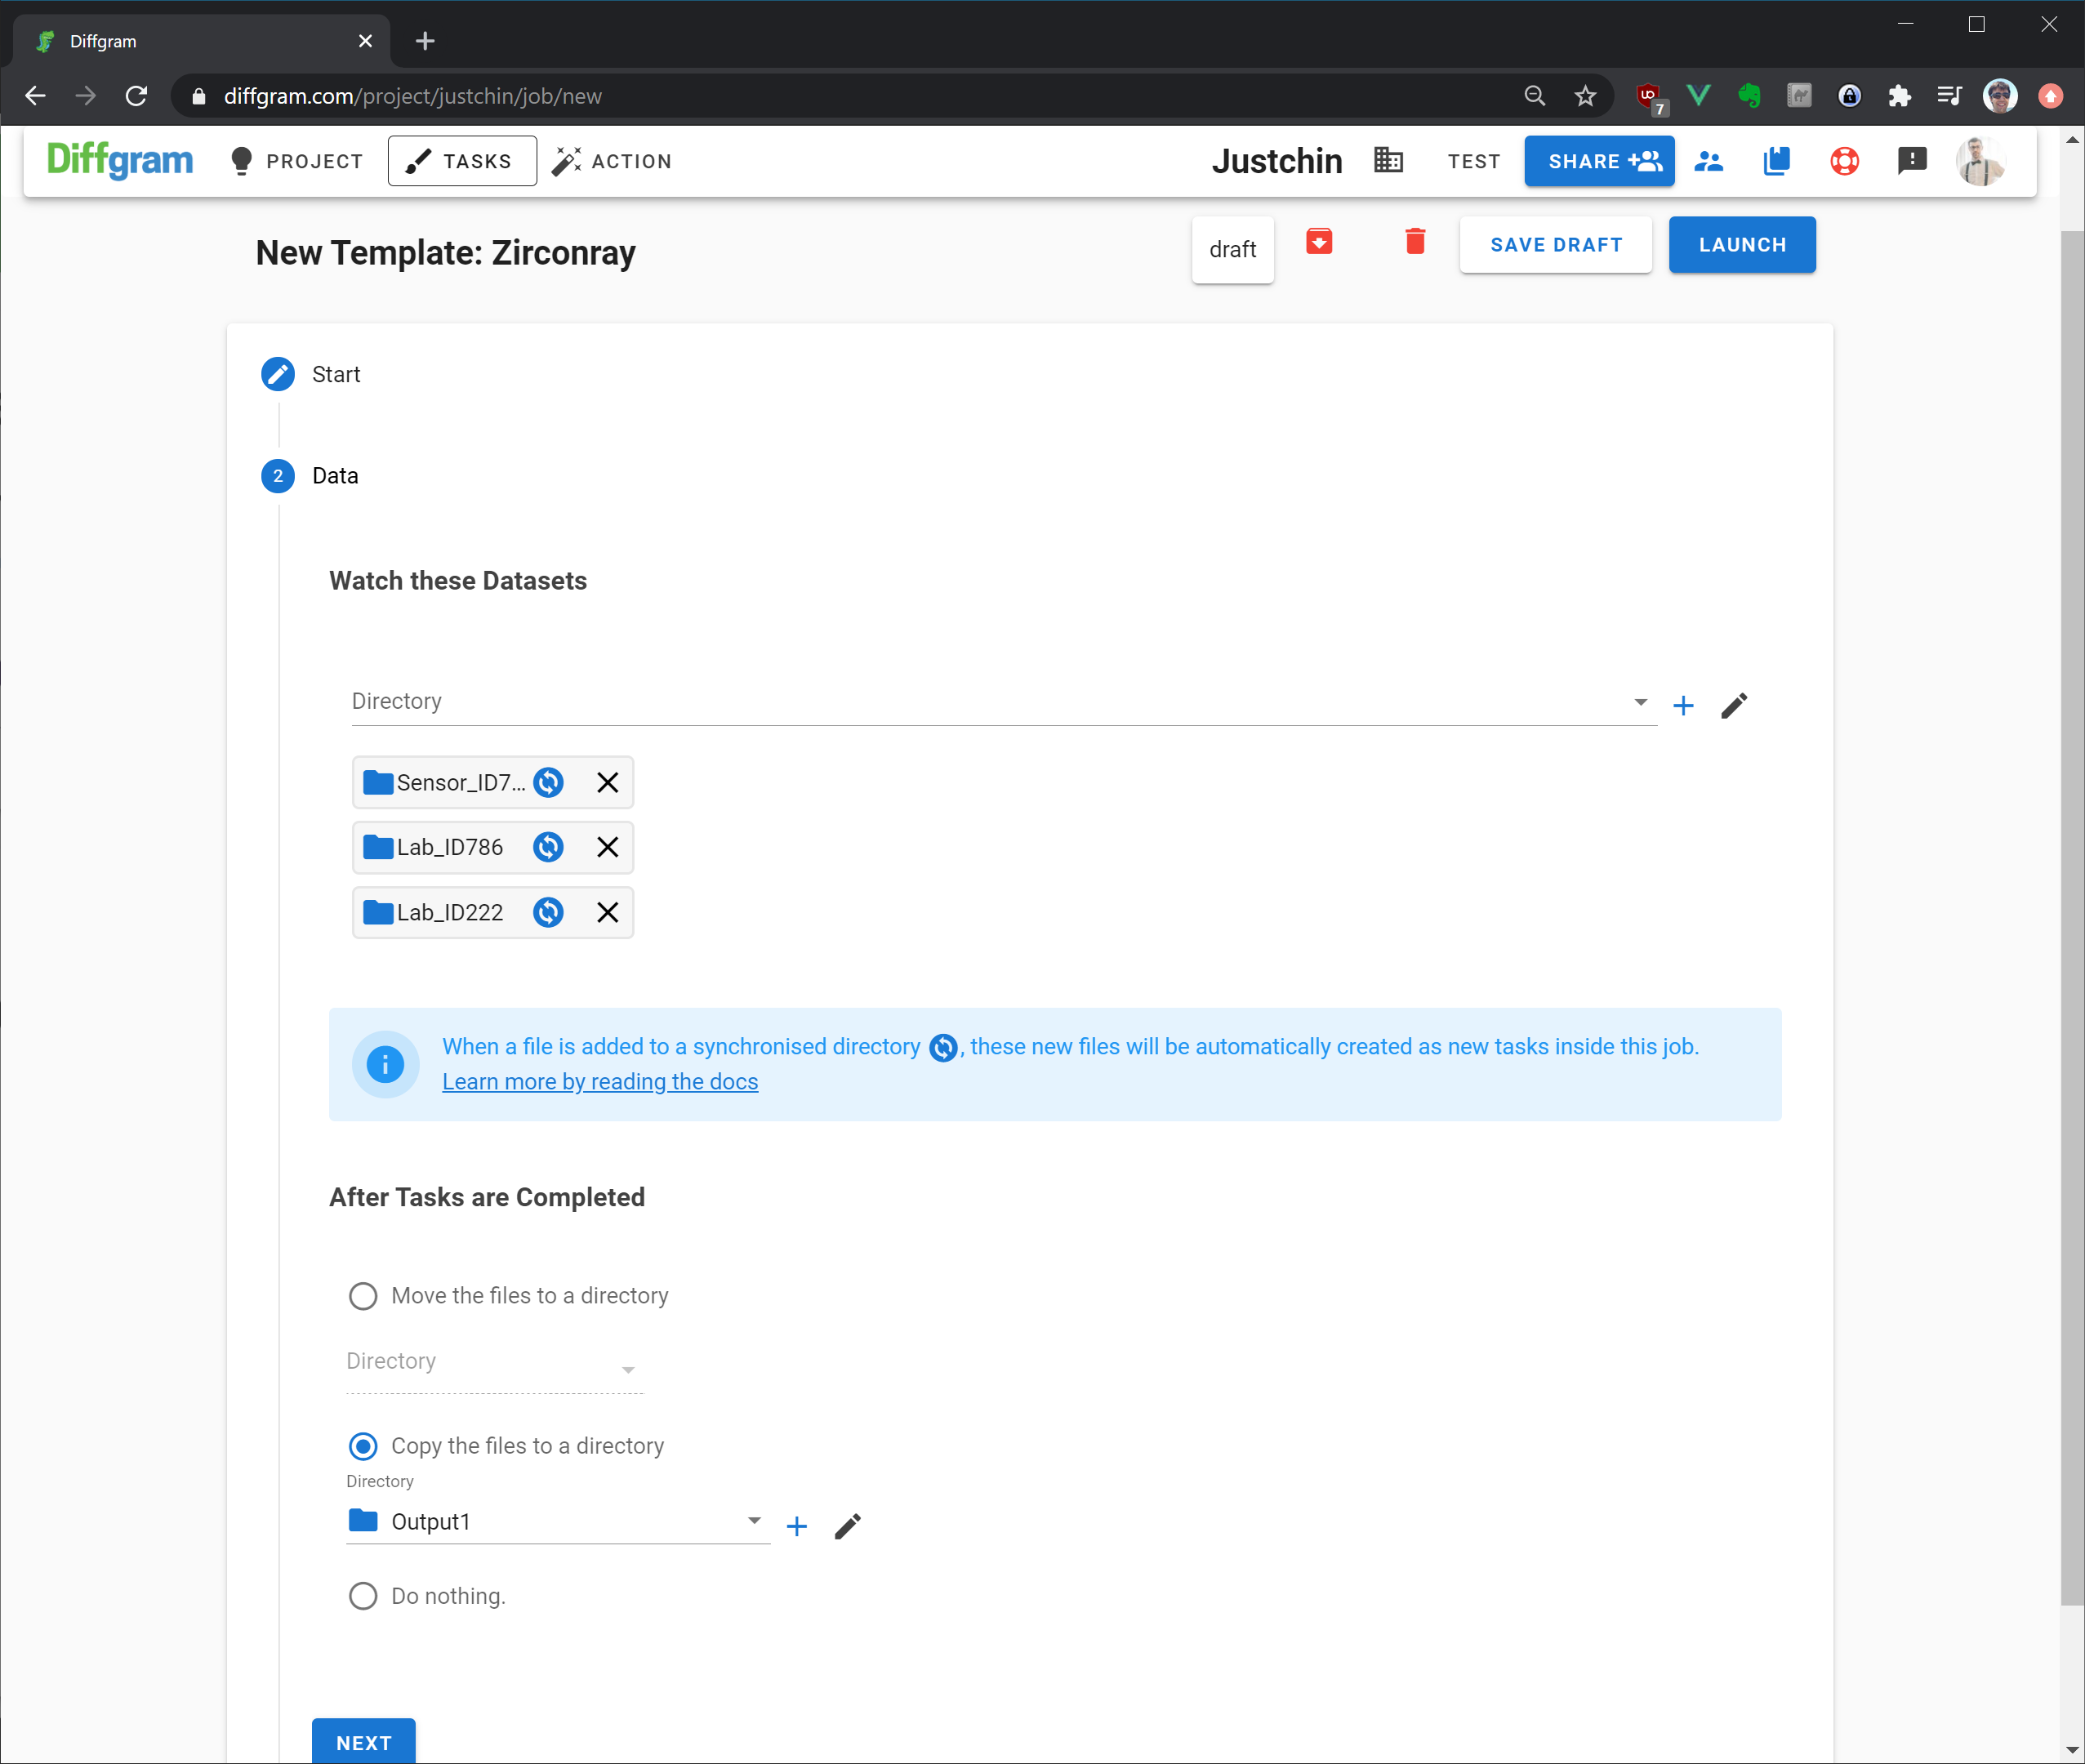
Task: Expand the Start step in stepper
Action: pyautogui.click(x=336, y=374)
